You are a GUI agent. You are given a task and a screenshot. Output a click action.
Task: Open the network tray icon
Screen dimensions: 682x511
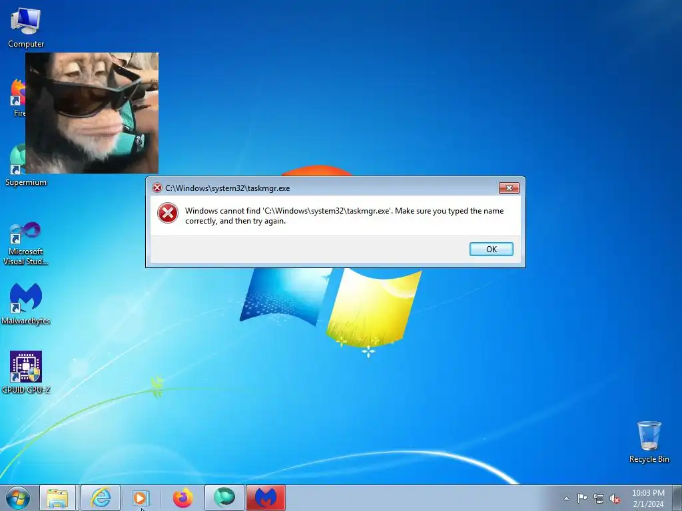[599, 498]
